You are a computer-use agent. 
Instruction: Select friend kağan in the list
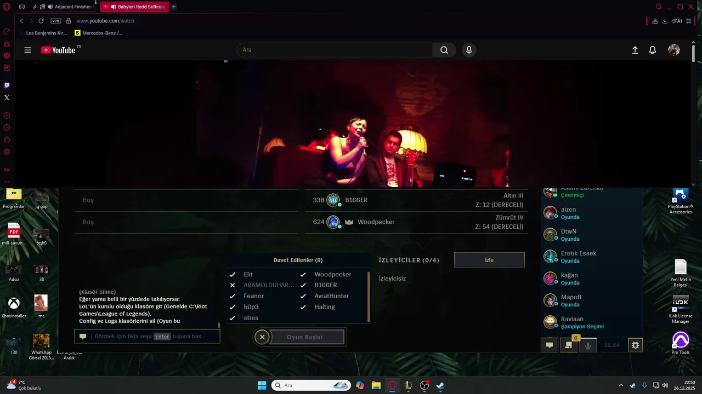(591, 279)
